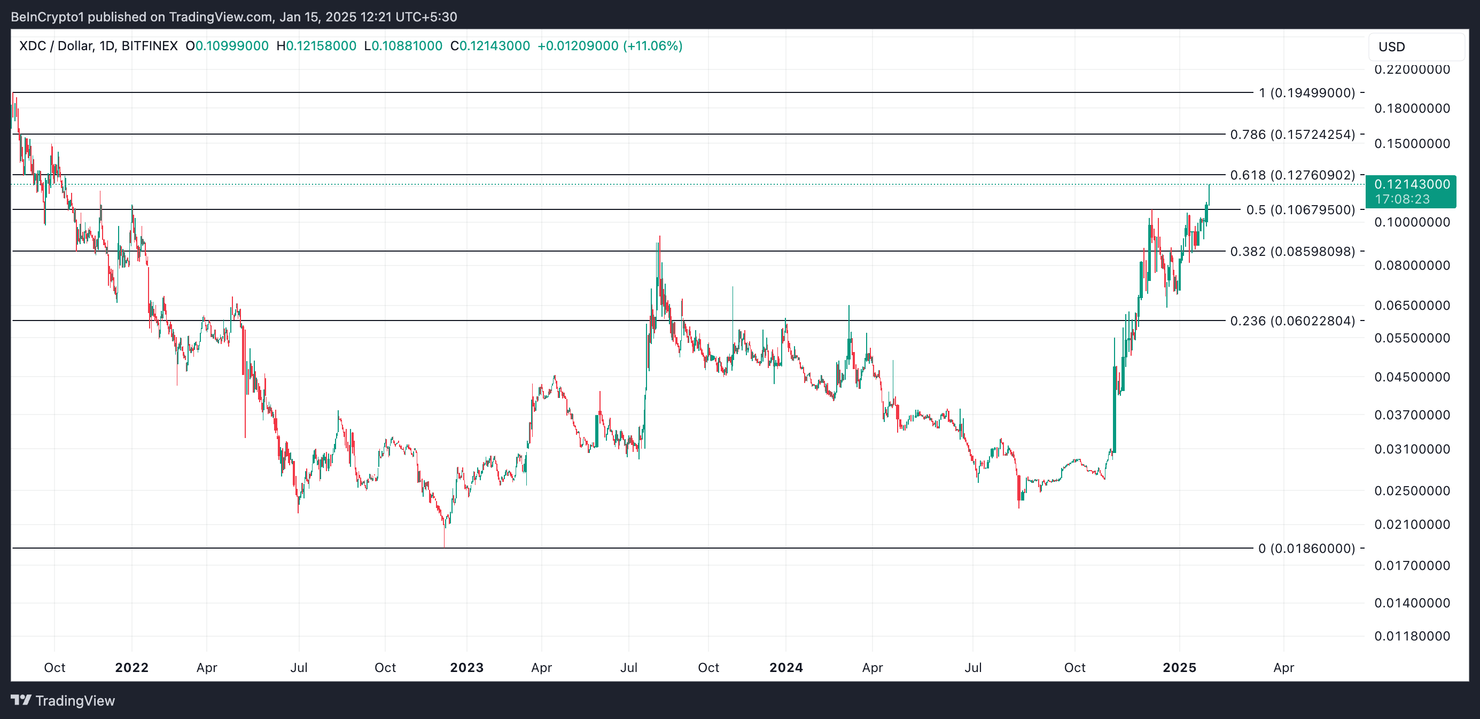The height and width of the screenshot is (719, 1480).
Task: Click the 2024 marker on time axis
Action: tap(786, 667)
